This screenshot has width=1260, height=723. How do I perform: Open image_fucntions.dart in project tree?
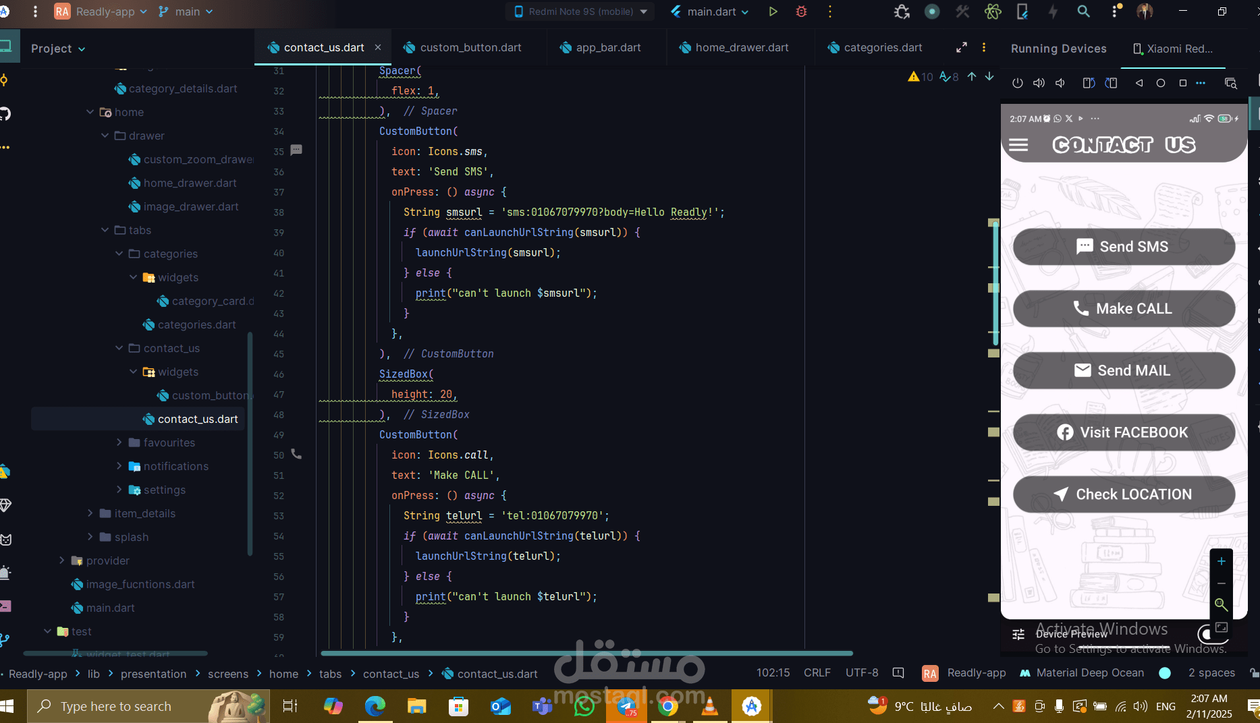pos(140,584)
